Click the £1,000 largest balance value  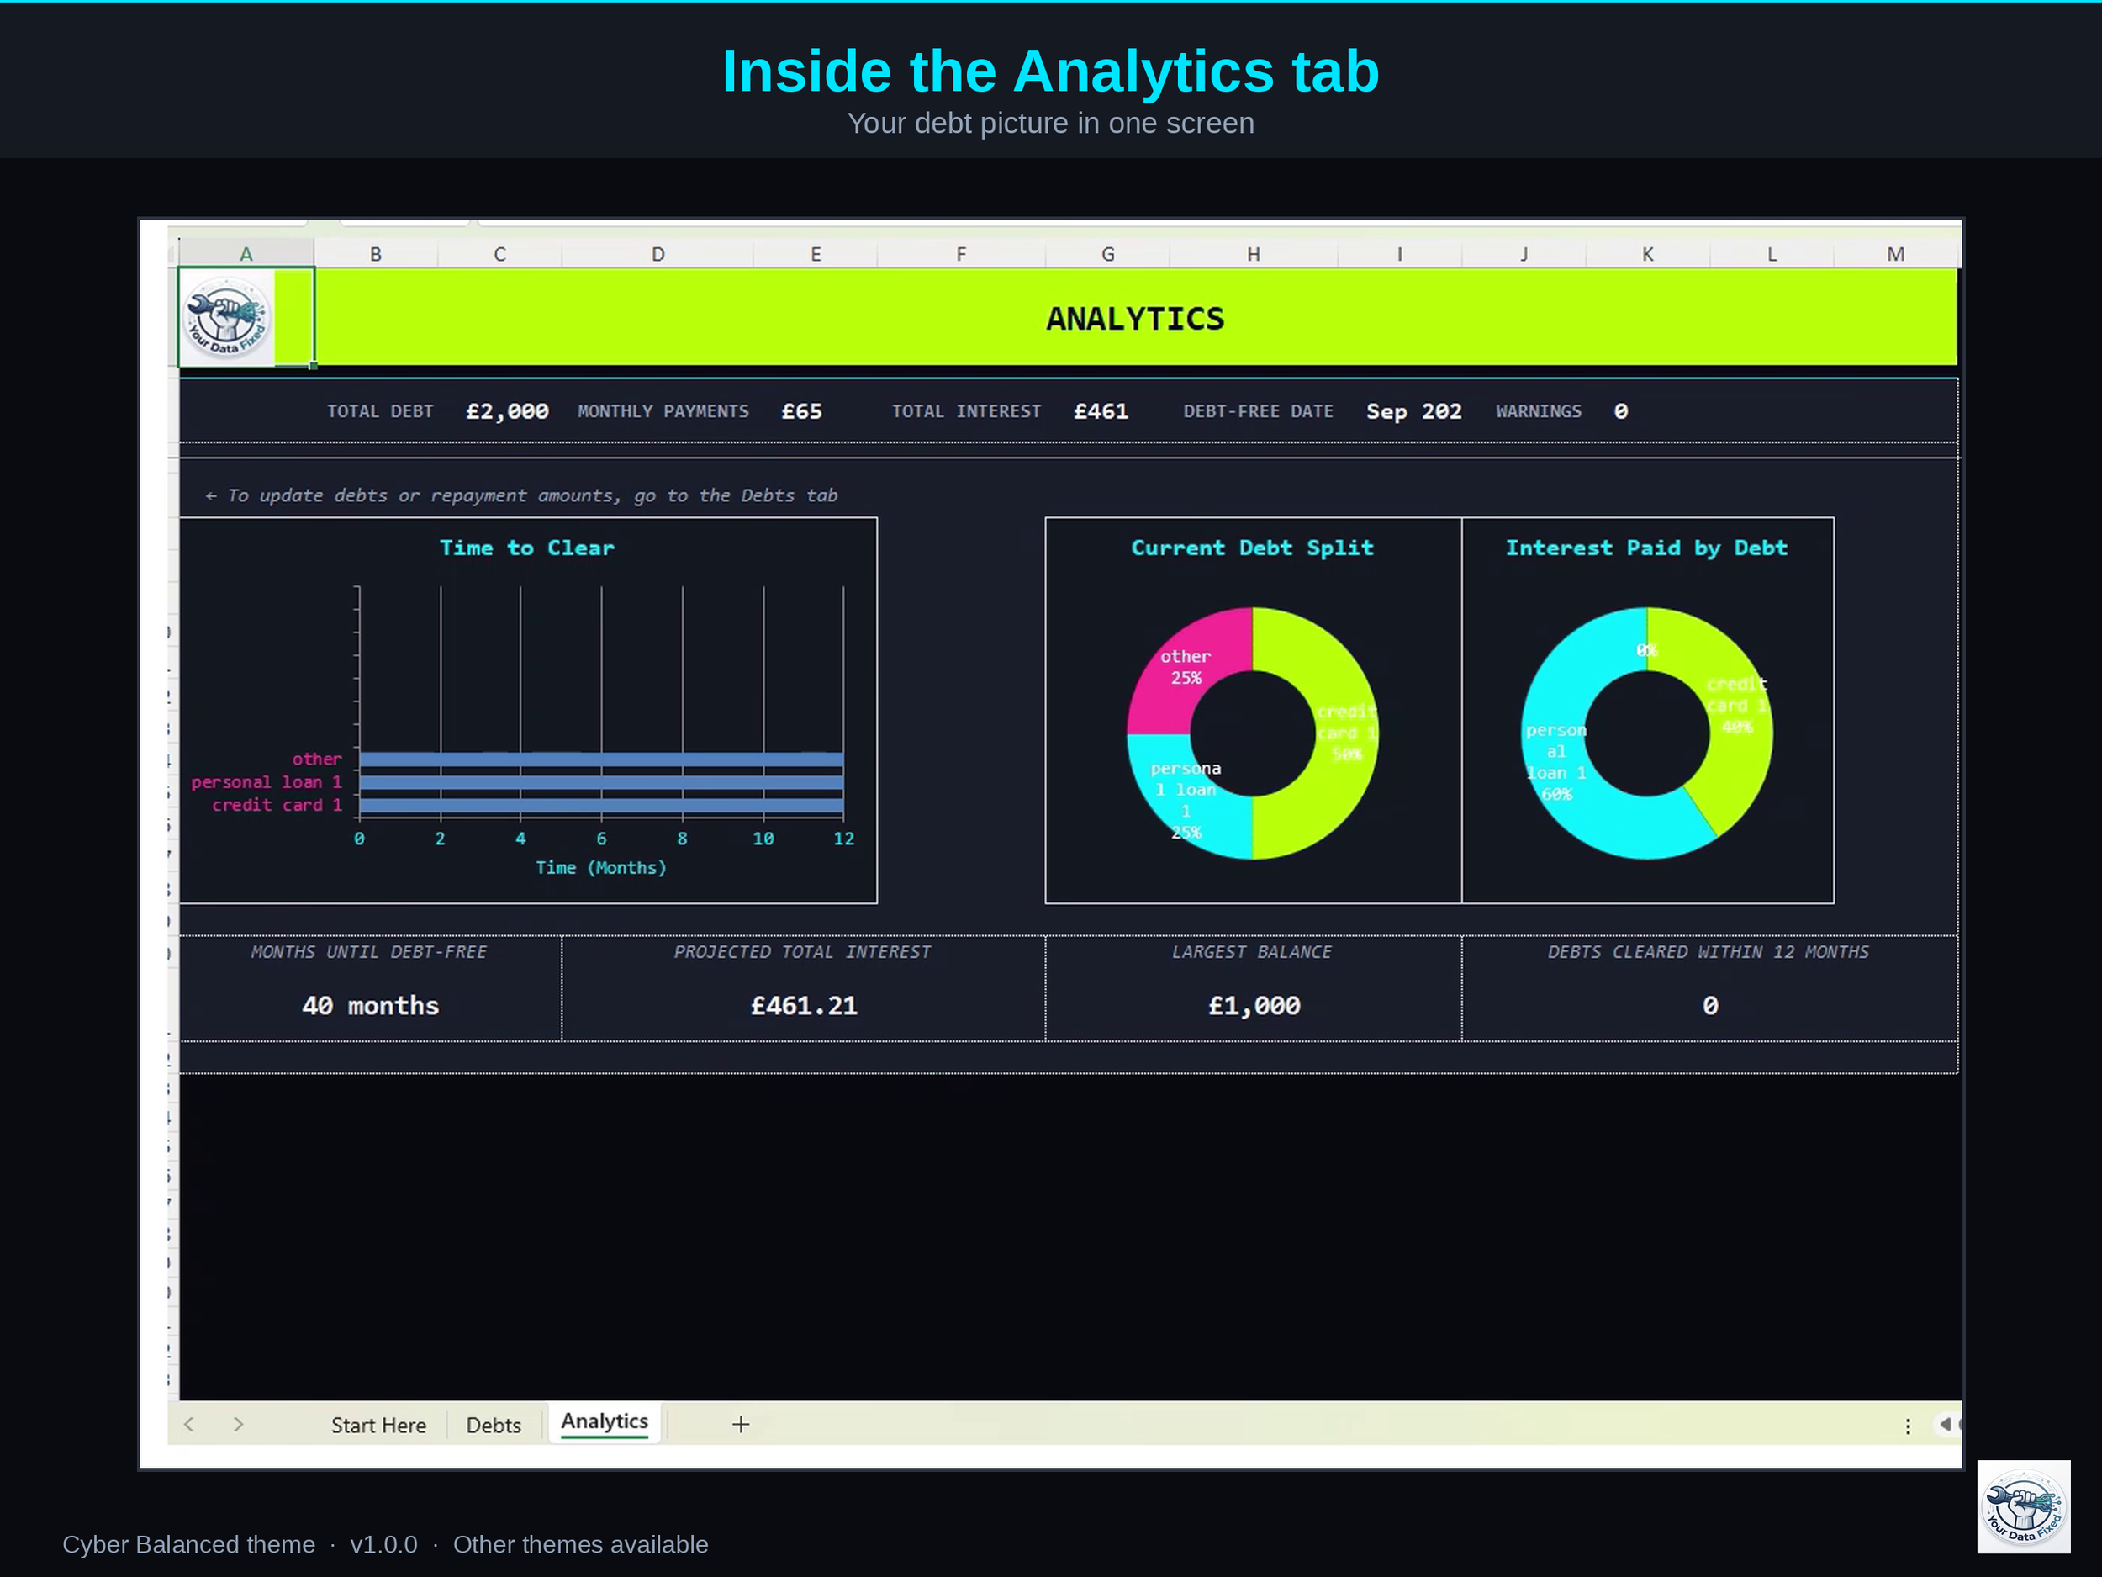tap(1254, 1006)
